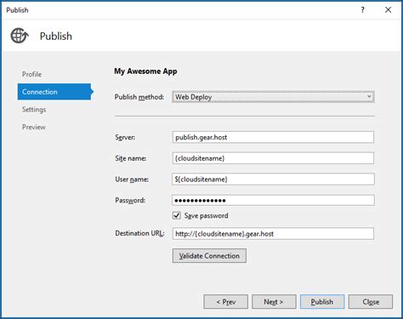Focus the User name text field
Image resolution: width=403 pixels, height=319 pixels.
tap(273, 179)
